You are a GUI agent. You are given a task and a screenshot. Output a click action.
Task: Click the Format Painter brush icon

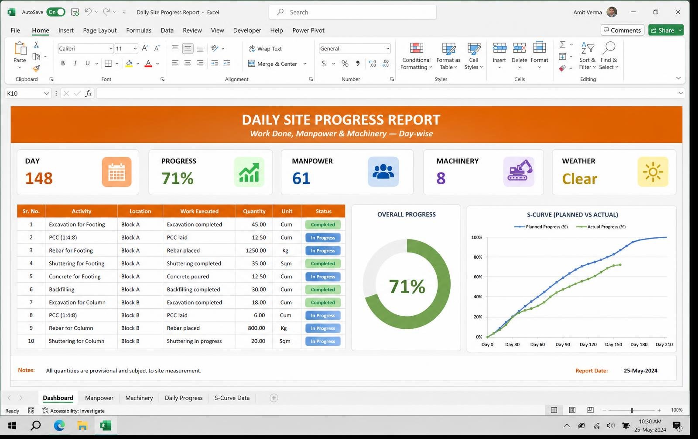click(36, 68)
